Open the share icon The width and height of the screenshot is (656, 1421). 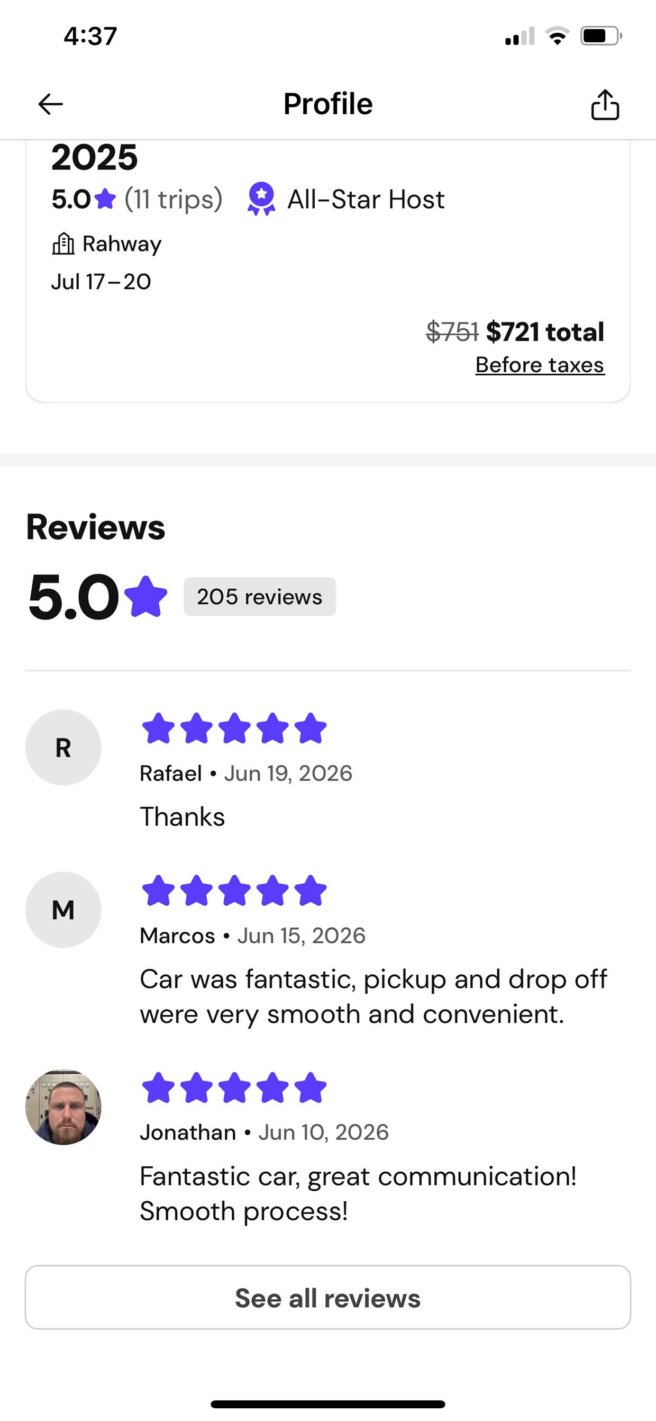pos(605,104)
